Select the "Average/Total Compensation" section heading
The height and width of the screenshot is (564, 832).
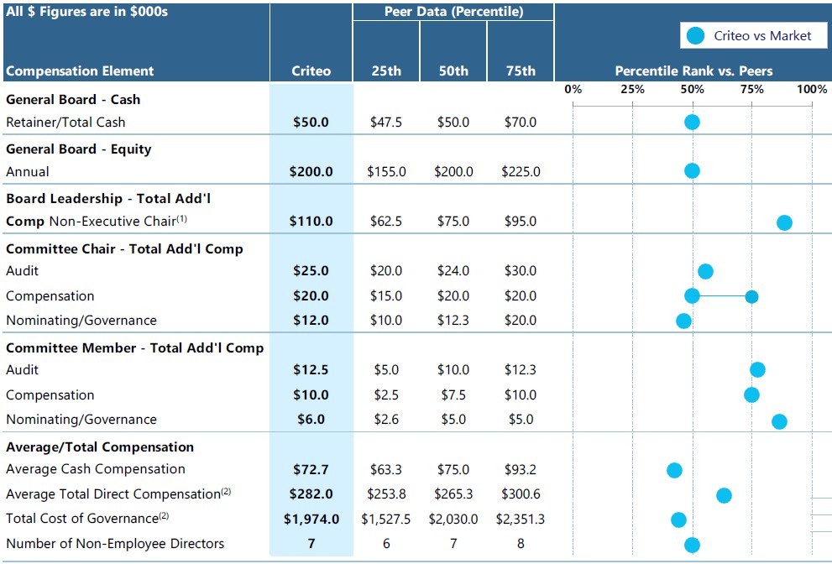[100, 446]
